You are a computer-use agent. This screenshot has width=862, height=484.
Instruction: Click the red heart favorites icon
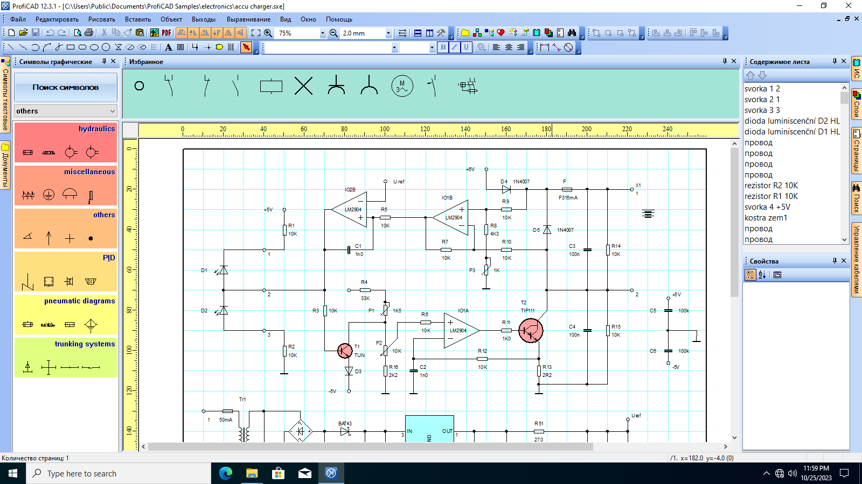(501, 33)
